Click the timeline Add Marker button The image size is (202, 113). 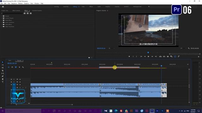click(19, 67)
